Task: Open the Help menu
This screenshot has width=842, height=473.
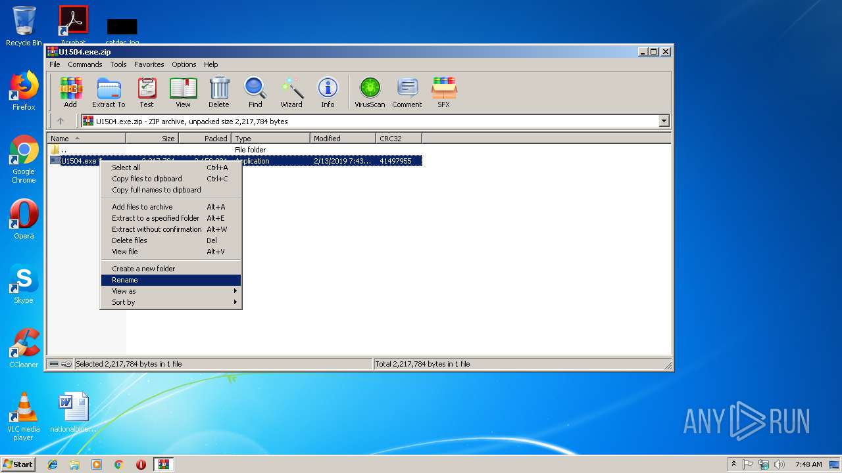Action: coord(210,64)
